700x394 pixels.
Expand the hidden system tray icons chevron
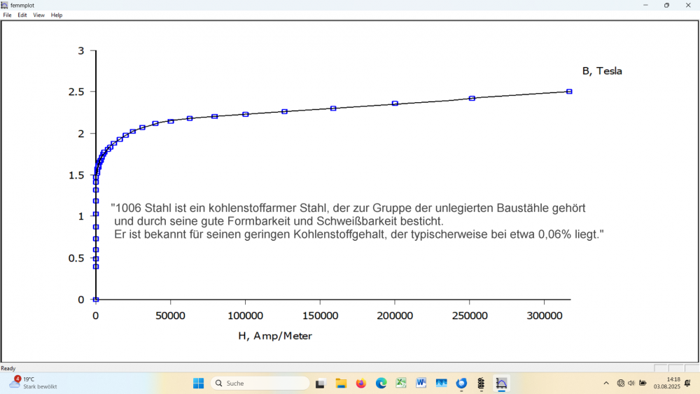pos(606,383)
